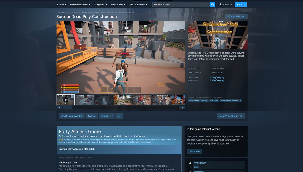Screen dimensions: 303x172
Task: Click the MMO group icon
Action: click(x=190, y=167)
